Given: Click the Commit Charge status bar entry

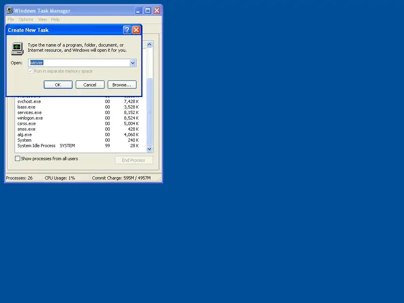Looking at the screenshot, I should 122,178.
